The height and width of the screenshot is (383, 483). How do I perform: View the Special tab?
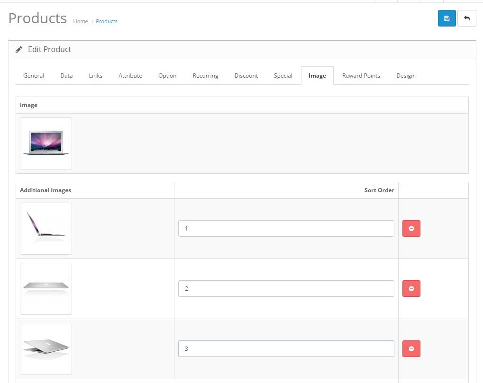[283, 76]
